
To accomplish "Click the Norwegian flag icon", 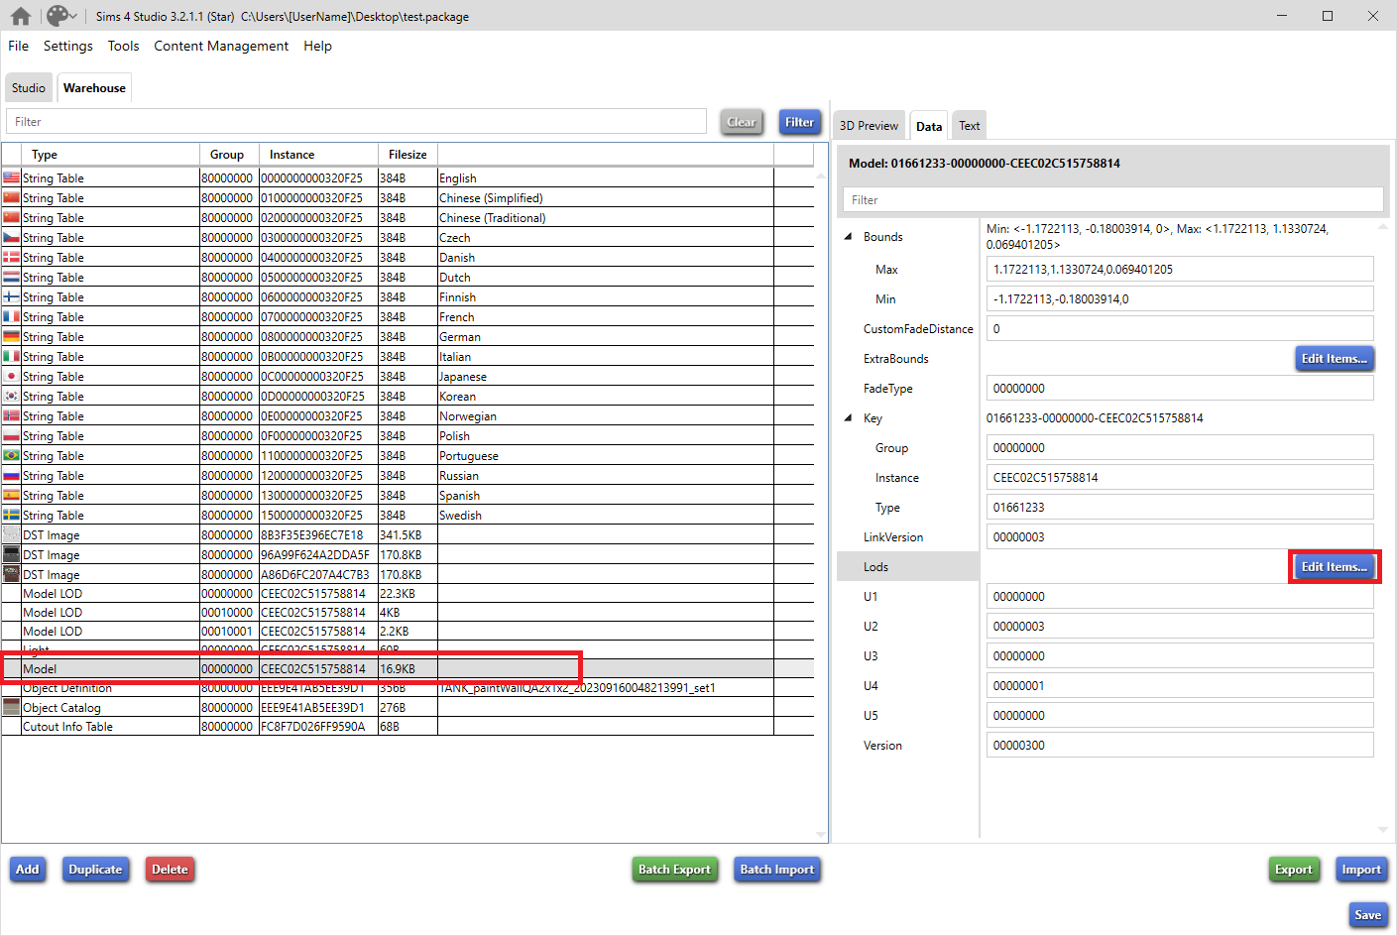I will point(11,416).
